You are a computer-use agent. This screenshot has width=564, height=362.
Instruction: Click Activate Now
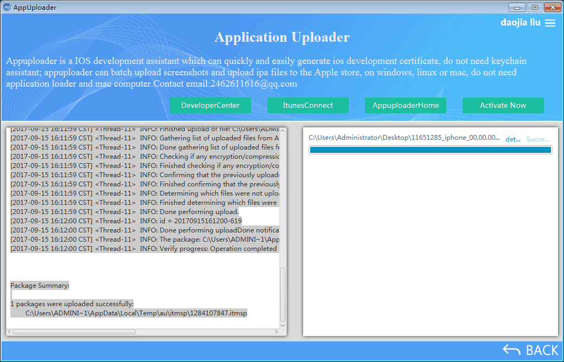coord(503,105)
